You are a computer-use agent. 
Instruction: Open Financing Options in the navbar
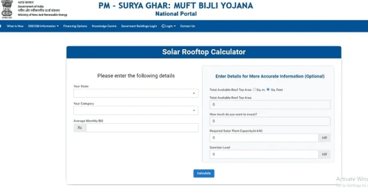(75, 26)
